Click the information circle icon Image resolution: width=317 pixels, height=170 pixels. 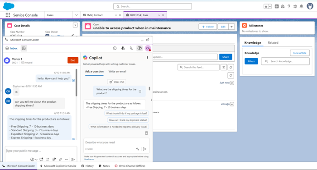tap(115, 48)
